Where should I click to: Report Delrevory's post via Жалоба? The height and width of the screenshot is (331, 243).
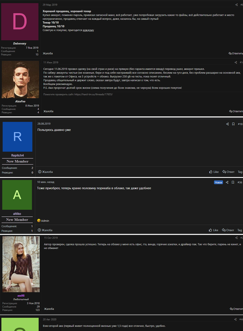[47, 53]
